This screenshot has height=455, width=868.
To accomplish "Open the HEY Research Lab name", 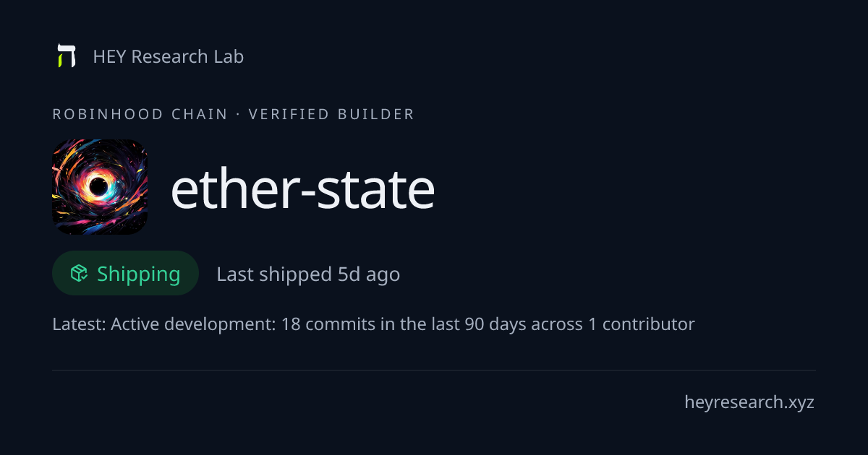I will (x=169, y=56).
